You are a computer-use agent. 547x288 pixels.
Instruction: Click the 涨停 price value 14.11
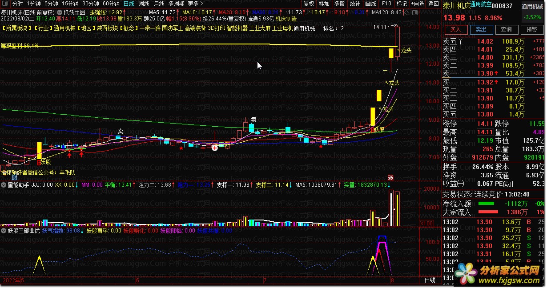[485, 124]
